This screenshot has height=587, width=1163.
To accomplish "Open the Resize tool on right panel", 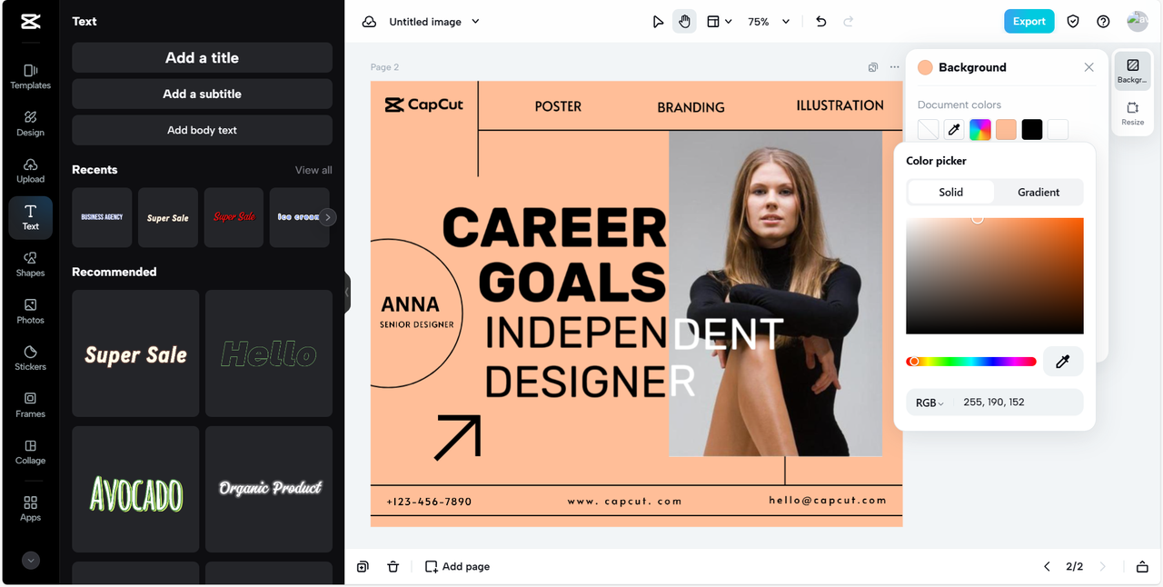I will pyautogui.click(x=1132, y=114).
